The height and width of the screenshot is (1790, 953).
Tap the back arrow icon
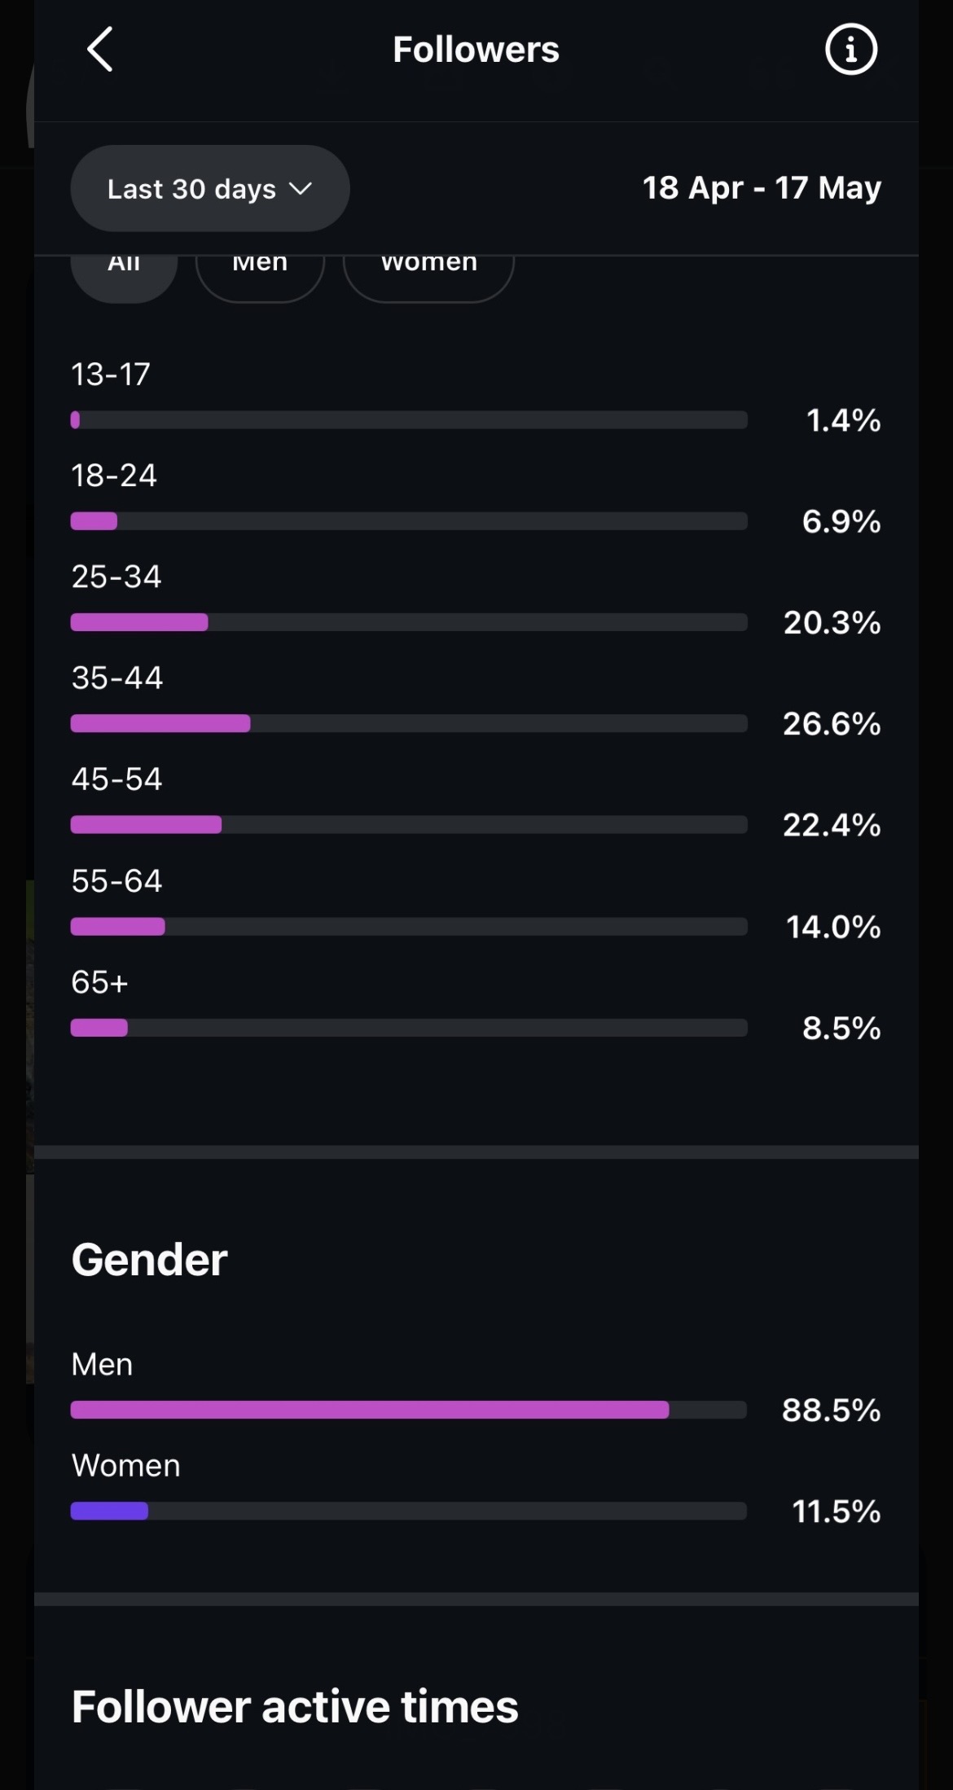point(99,50)
